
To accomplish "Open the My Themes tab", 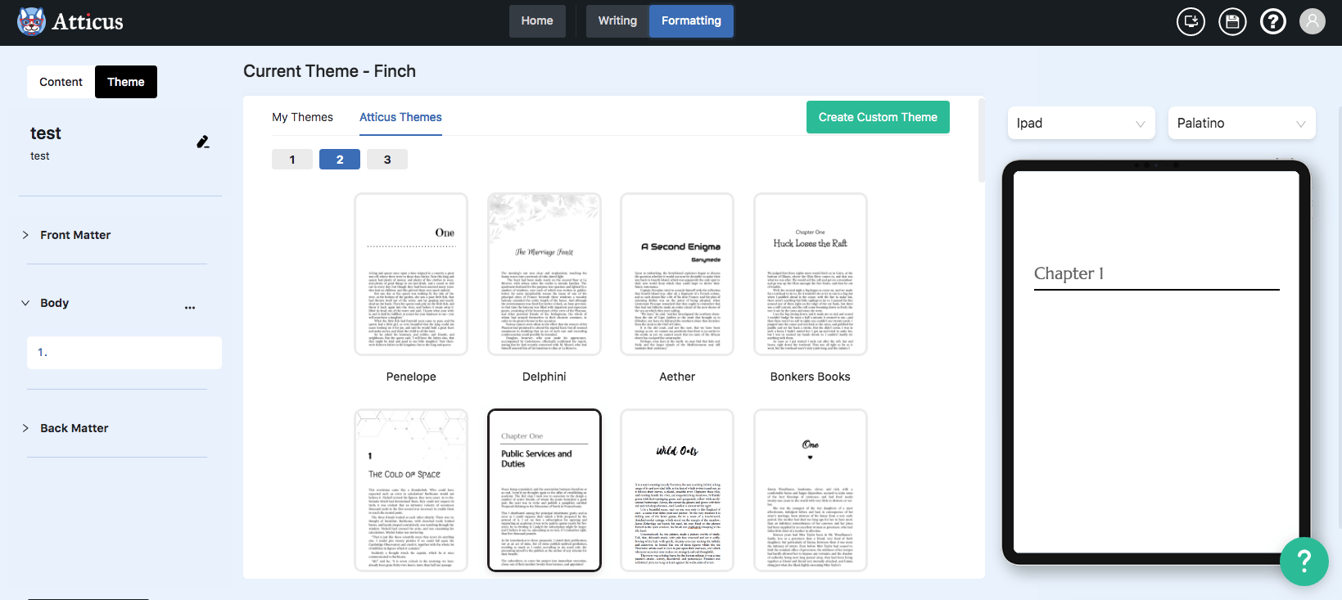I will [x=302, y=117].
